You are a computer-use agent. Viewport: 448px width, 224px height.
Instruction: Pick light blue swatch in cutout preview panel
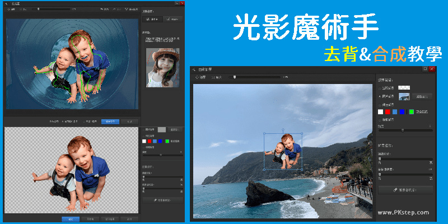tap(155, 141)
